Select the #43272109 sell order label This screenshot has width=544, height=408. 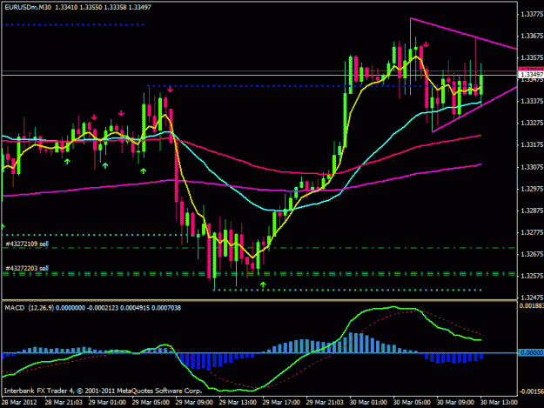pyautogui.click(x=27, y=244)
